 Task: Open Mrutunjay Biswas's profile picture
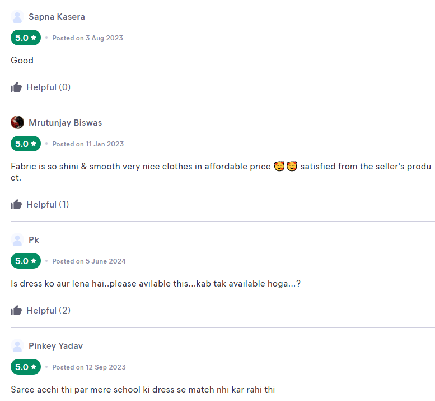pyautogui.click(x=17, y=123)
